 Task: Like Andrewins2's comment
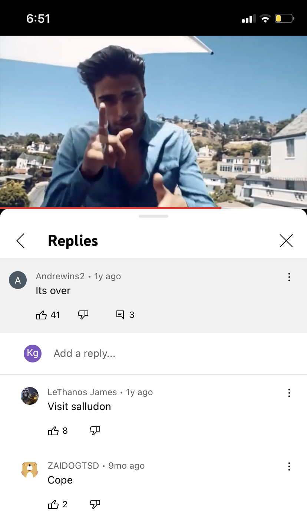pos(41,315)
